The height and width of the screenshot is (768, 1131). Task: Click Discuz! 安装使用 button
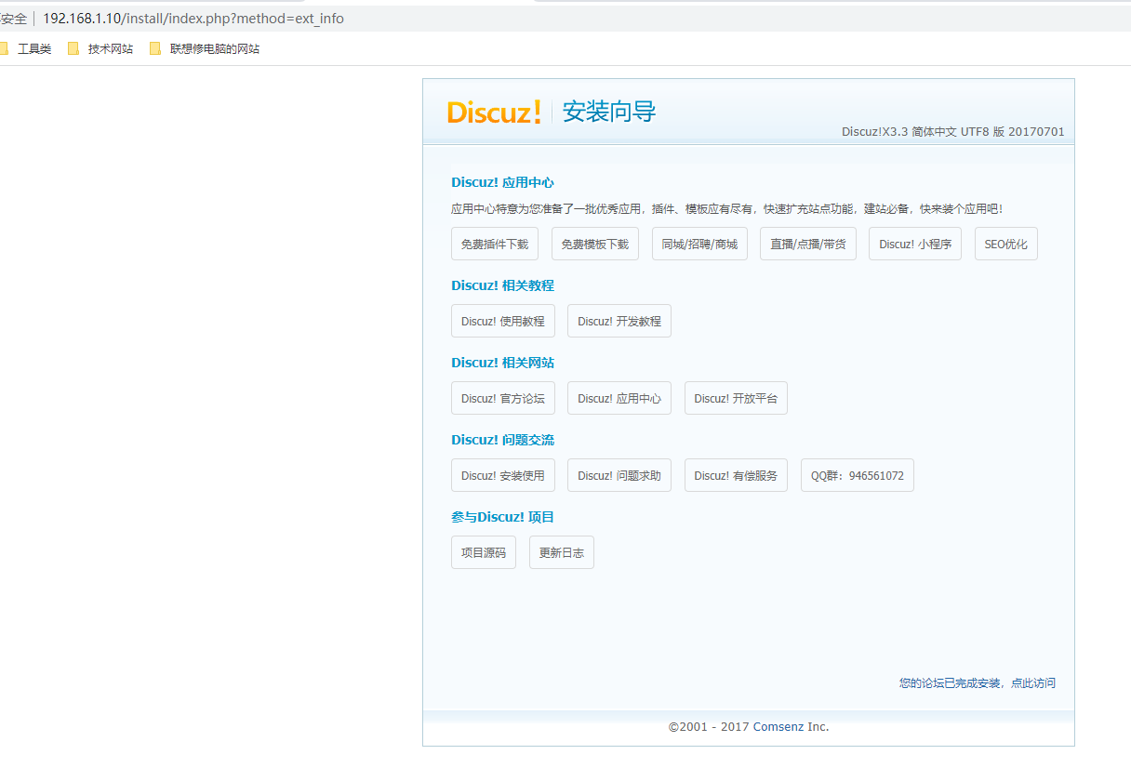coord(503,475)
